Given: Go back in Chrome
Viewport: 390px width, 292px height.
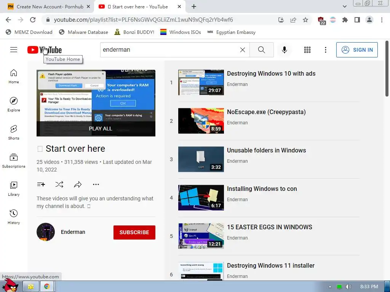Looking at the screenshot, I should 8,20.
